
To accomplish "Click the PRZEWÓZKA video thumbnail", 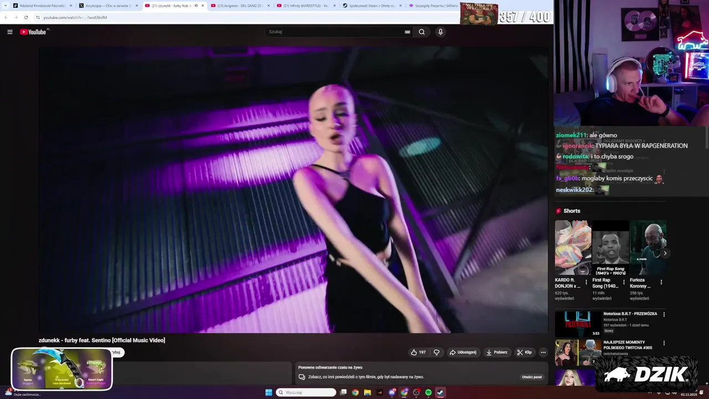I will tap(578, 324).
